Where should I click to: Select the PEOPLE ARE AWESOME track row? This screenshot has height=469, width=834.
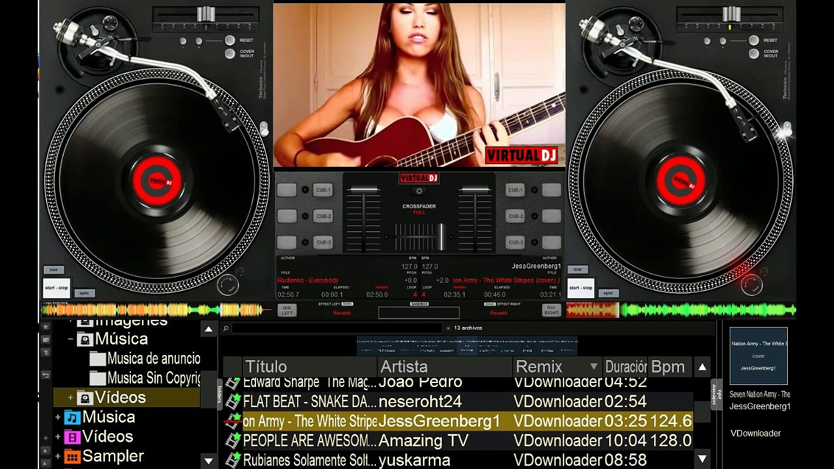[459, 440]
